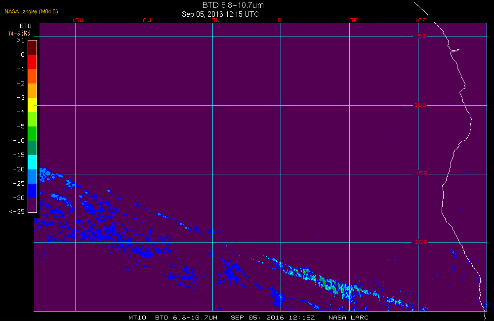Screen dimensions: 494x321
Task: Select the orange '-2' color swatch
Action: click(x=33, y=91)
